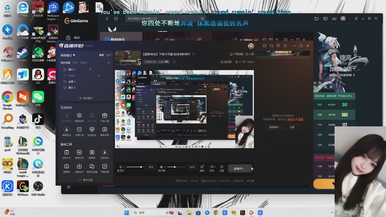Click the WeGame back arrow

click(x=107, y=18)
